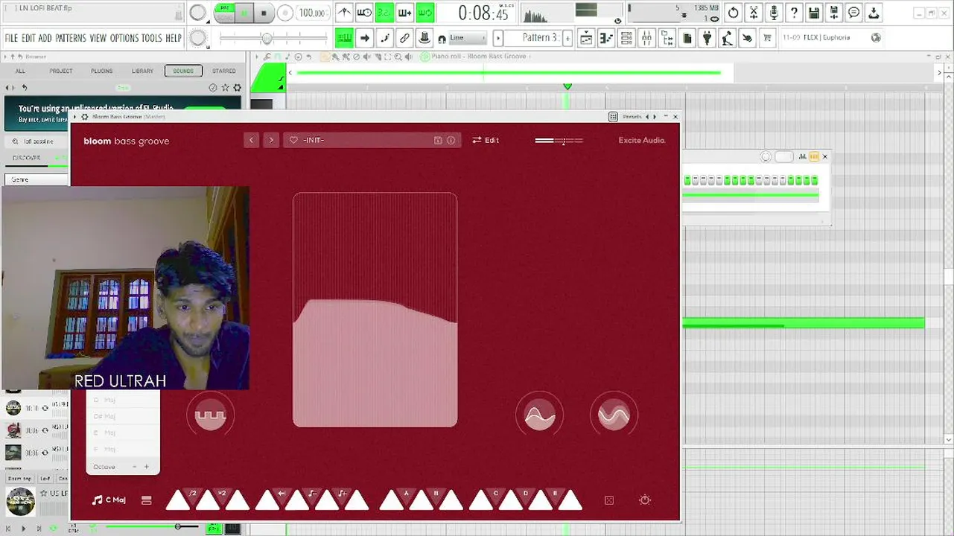Toggle loop recording button
This screenshot has width=954, height=536.
pos(424,13)
